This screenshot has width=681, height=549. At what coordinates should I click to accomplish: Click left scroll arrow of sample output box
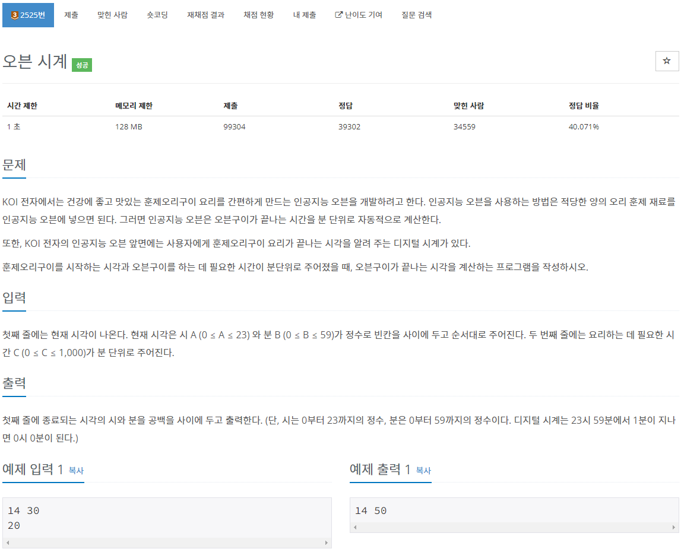tap(355, 527)
